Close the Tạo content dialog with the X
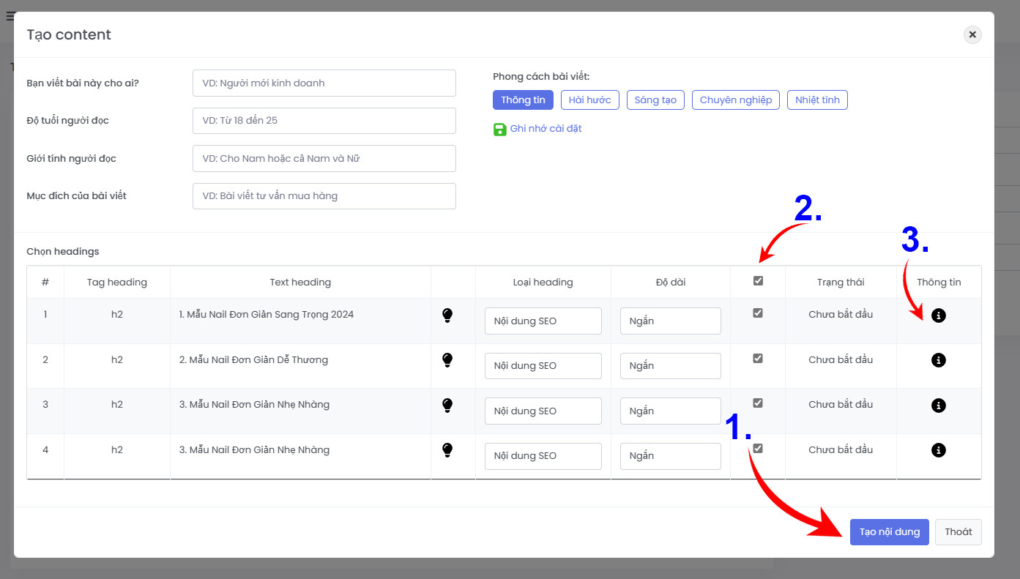Viewport: 1020px width, 579px height. click(x=972, y=34)
